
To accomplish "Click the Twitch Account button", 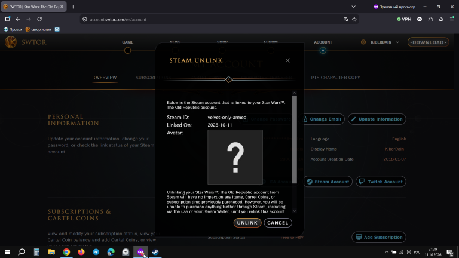I will coord(381,182).
